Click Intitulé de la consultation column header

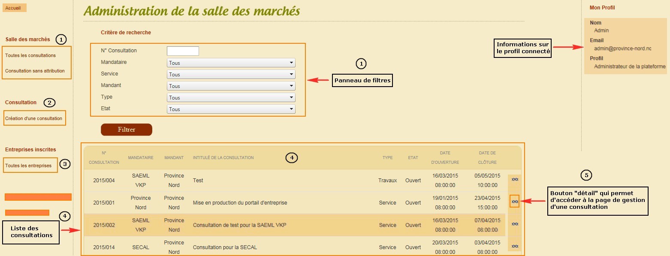223,158
